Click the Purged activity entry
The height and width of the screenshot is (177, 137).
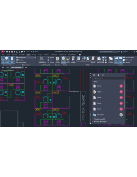pos(108,92)
